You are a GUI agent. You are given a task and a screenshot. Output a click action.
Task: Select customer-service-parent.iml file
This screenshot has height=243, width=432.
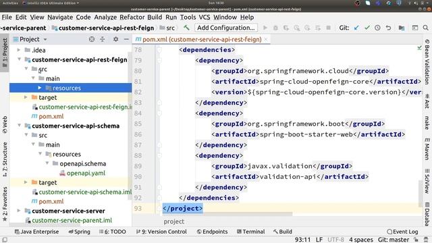[72, 220]
